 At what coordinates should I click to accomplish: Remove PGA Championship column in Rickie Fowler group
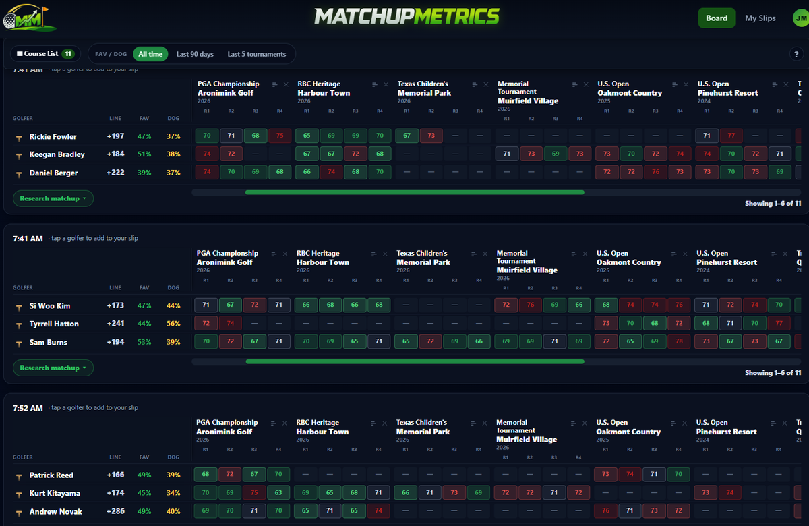click(286, 84)
